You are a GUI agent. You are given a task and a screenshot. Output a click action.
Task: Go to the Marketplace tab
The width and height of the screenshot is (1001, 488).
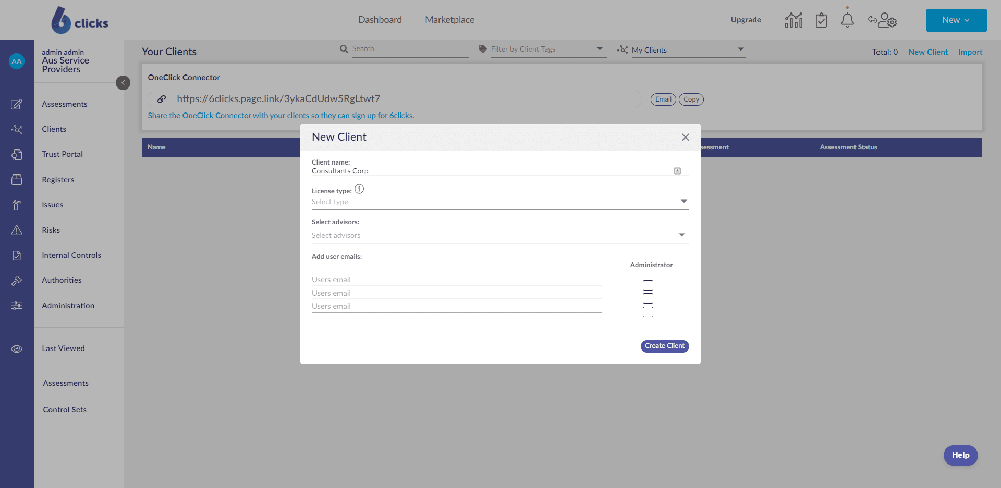449,20
